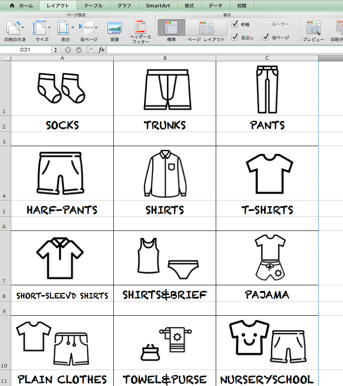This screenshot has width=343, height=386.
Task: Select column C header
Action: click(x=267, y=59)
